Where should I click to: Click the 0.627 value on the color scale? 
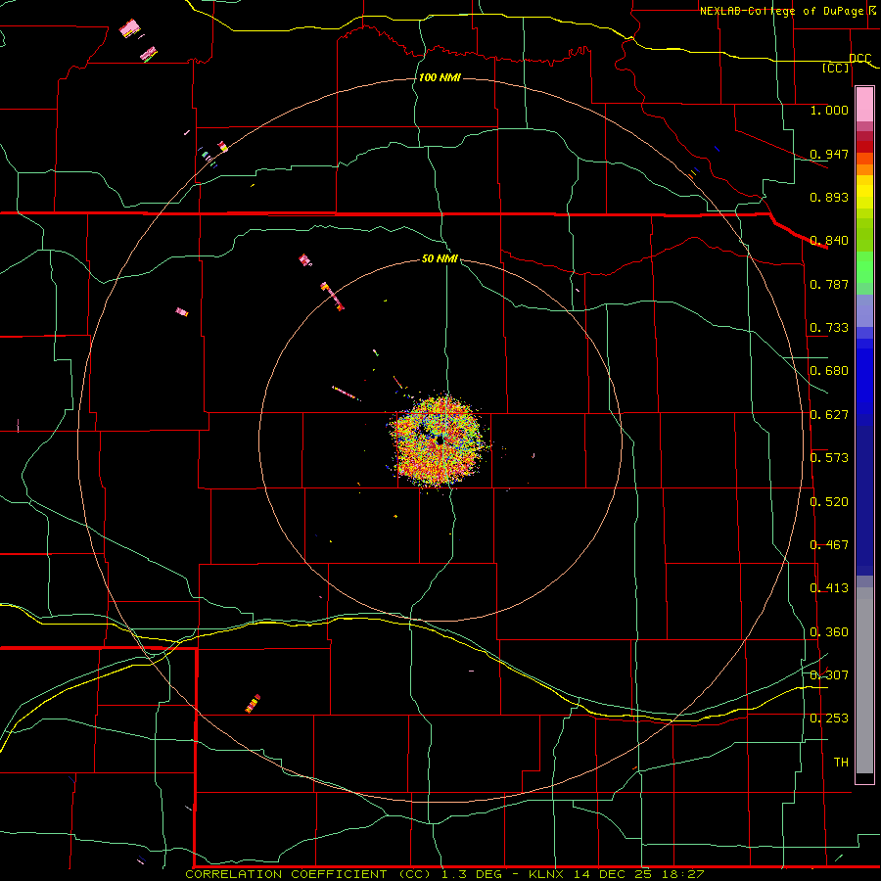click(829, 415)
